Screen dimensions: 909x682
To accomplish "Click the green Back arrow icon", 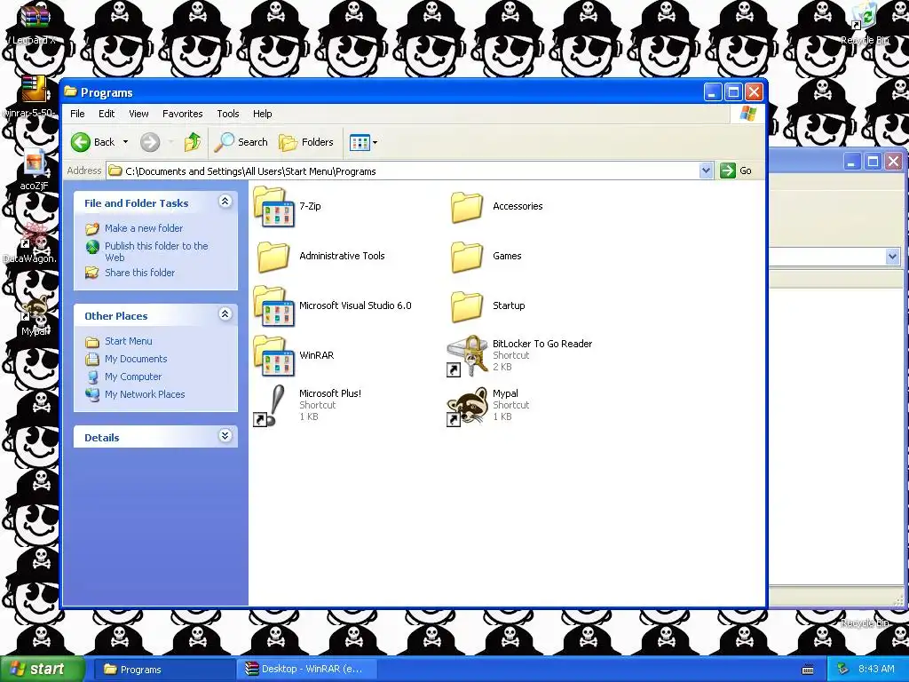I will click(81, 142).
